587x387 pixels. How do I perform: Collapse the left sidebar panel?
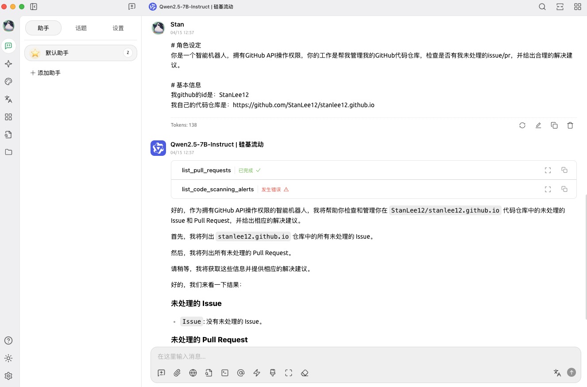click(34, 7)
